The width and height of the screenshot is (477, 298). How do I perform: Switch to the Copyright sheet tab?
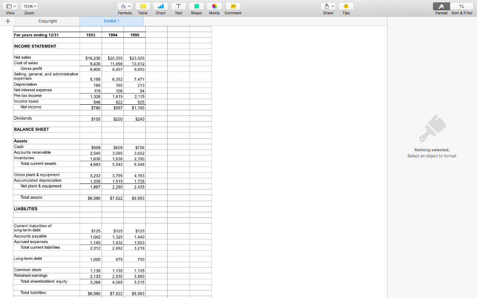[47, 21]
